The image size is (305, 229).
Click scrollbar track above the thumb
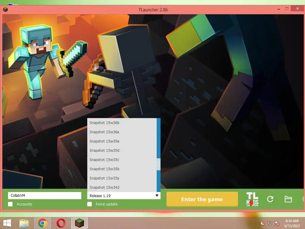point(159,138)
